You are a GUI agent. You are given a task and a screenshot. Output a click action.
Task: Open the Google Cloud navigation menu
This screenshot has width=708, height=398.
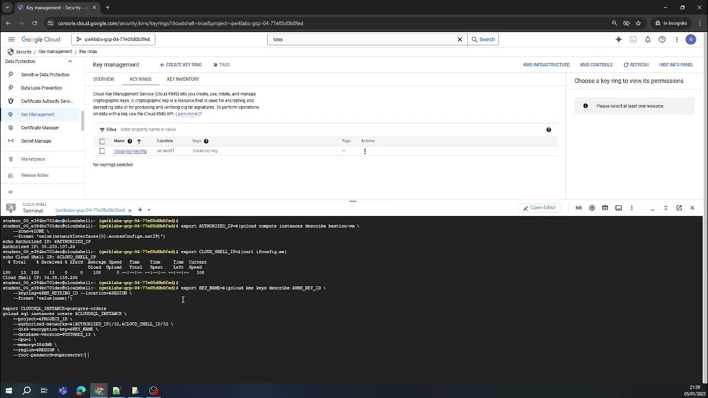(x=11, y=39)
